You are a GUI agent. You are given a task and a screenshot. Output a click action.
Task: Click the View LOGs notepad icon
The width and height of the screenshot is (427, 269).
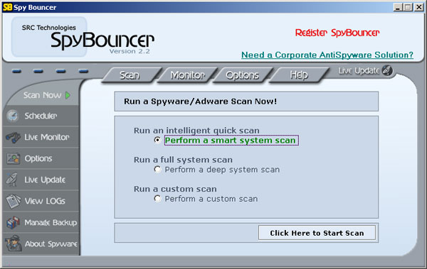pos(13,201)
